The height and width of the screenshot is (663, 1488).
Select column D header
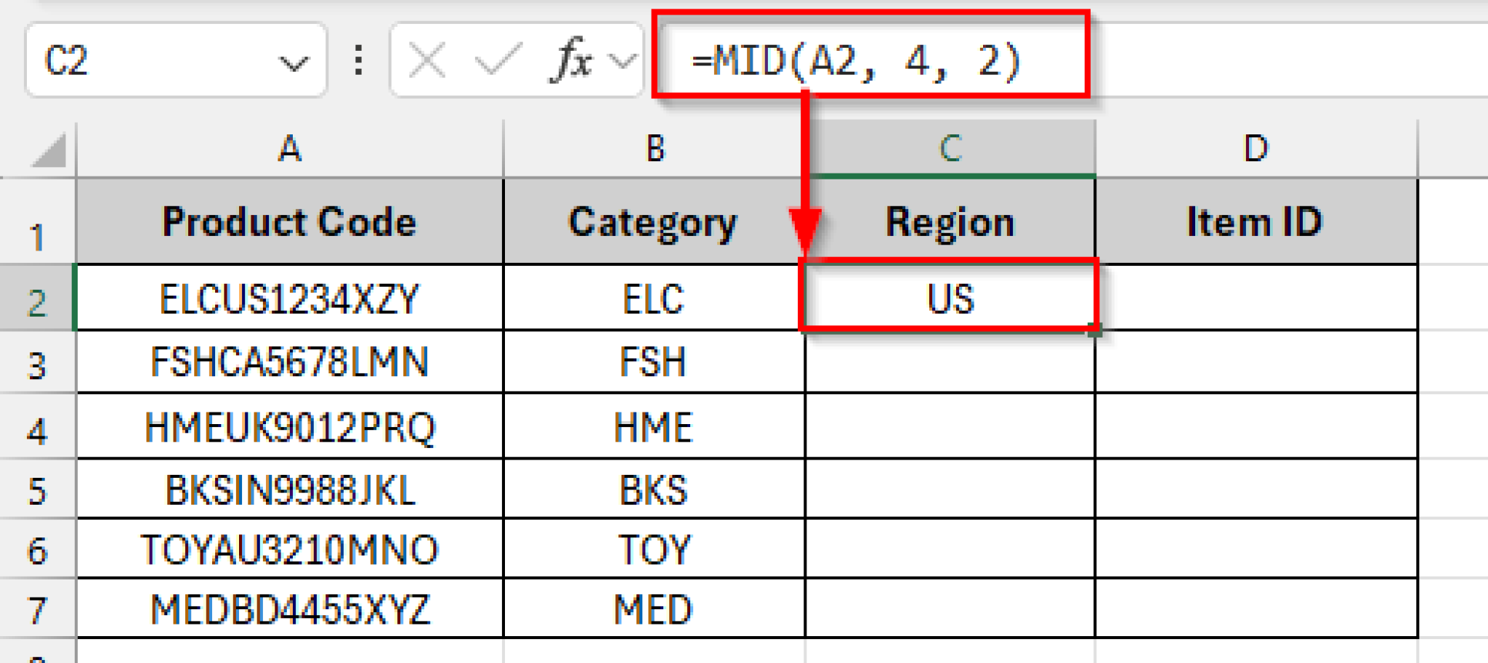click(x=1255, y=149)
